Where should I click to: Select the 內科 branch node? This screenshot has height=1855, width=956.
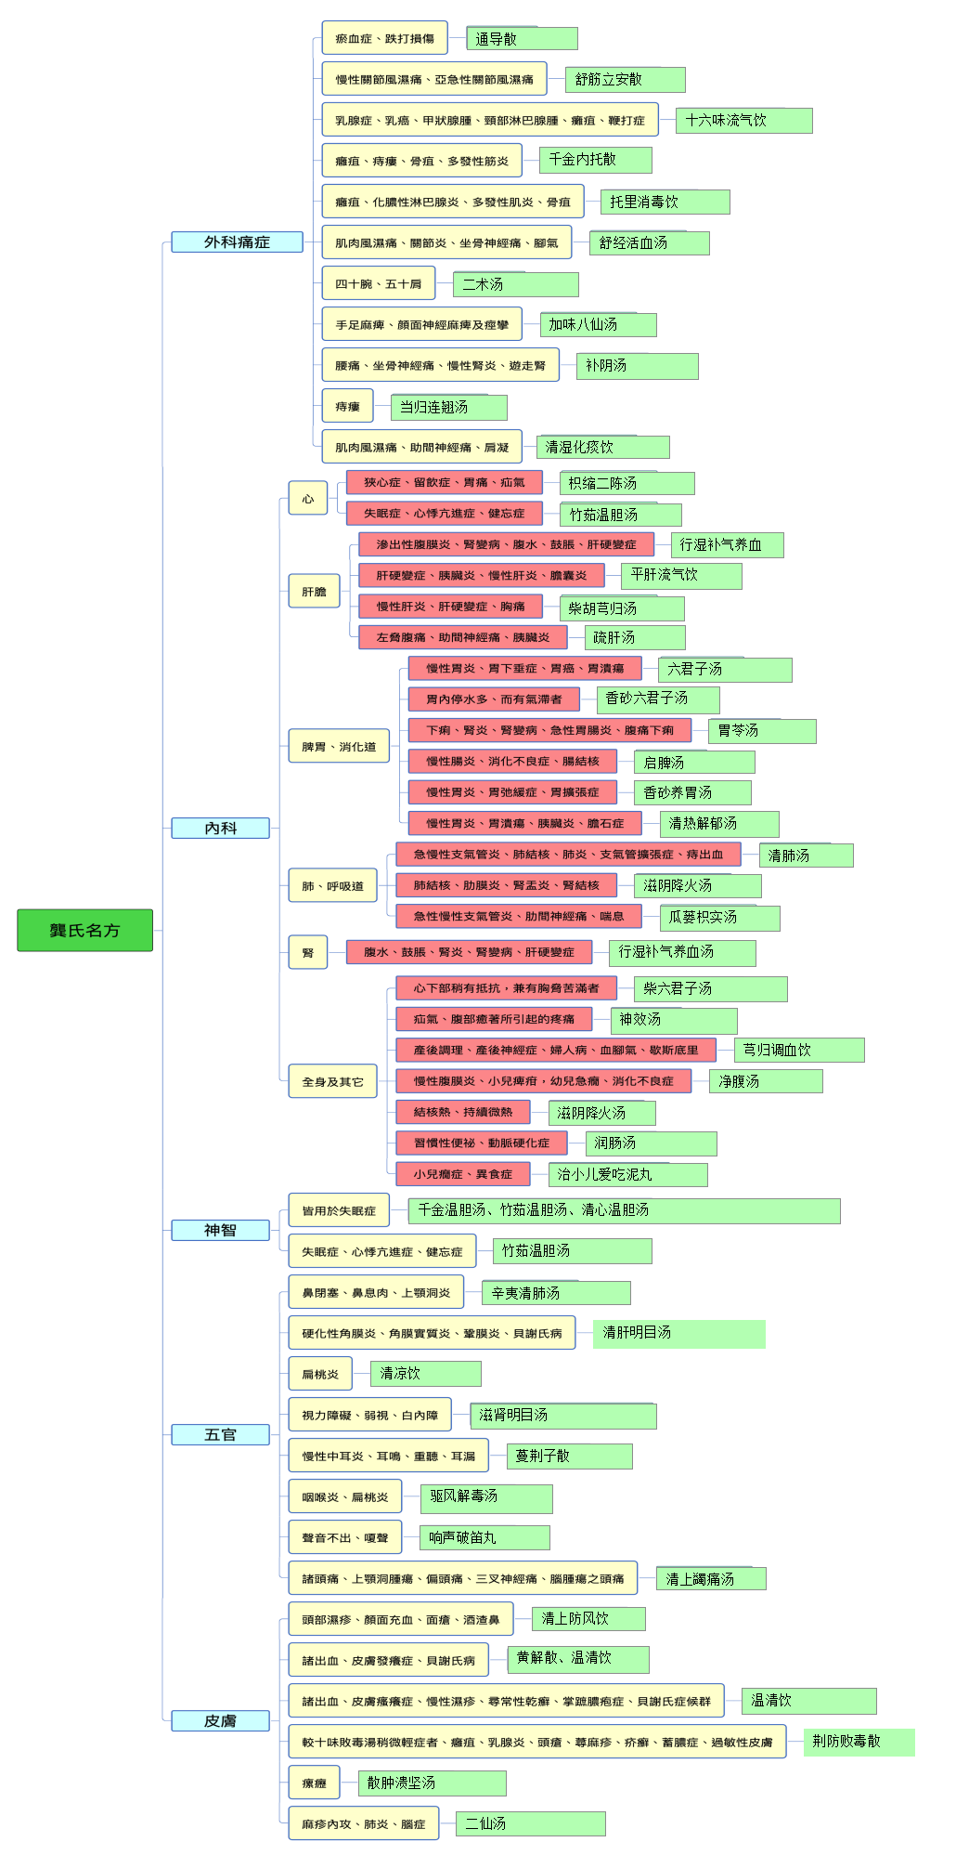220,829
